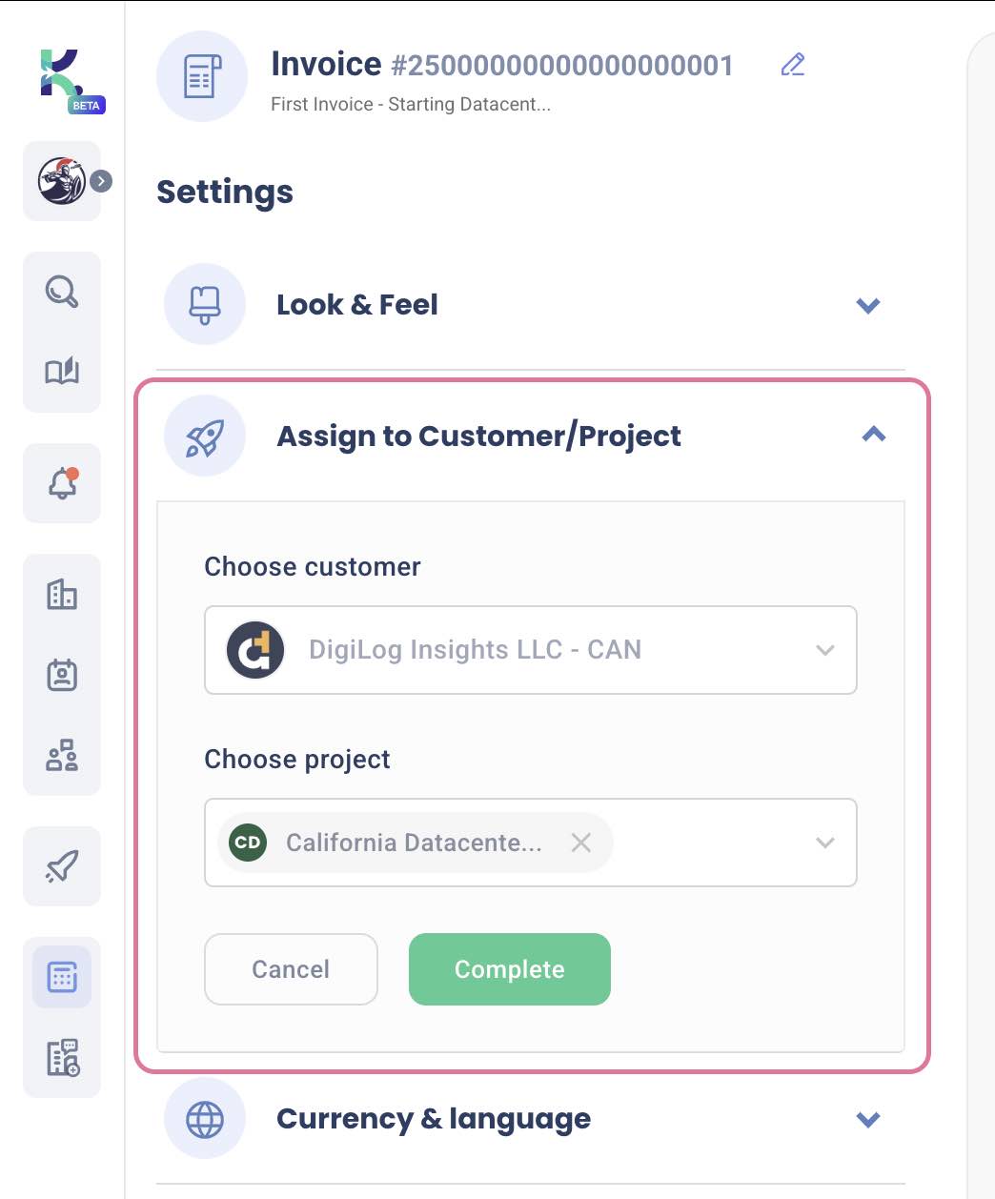The height and width of the screenshot is (1199, 995).
Task: Open the Choose project dropdown
Action: 824,843
